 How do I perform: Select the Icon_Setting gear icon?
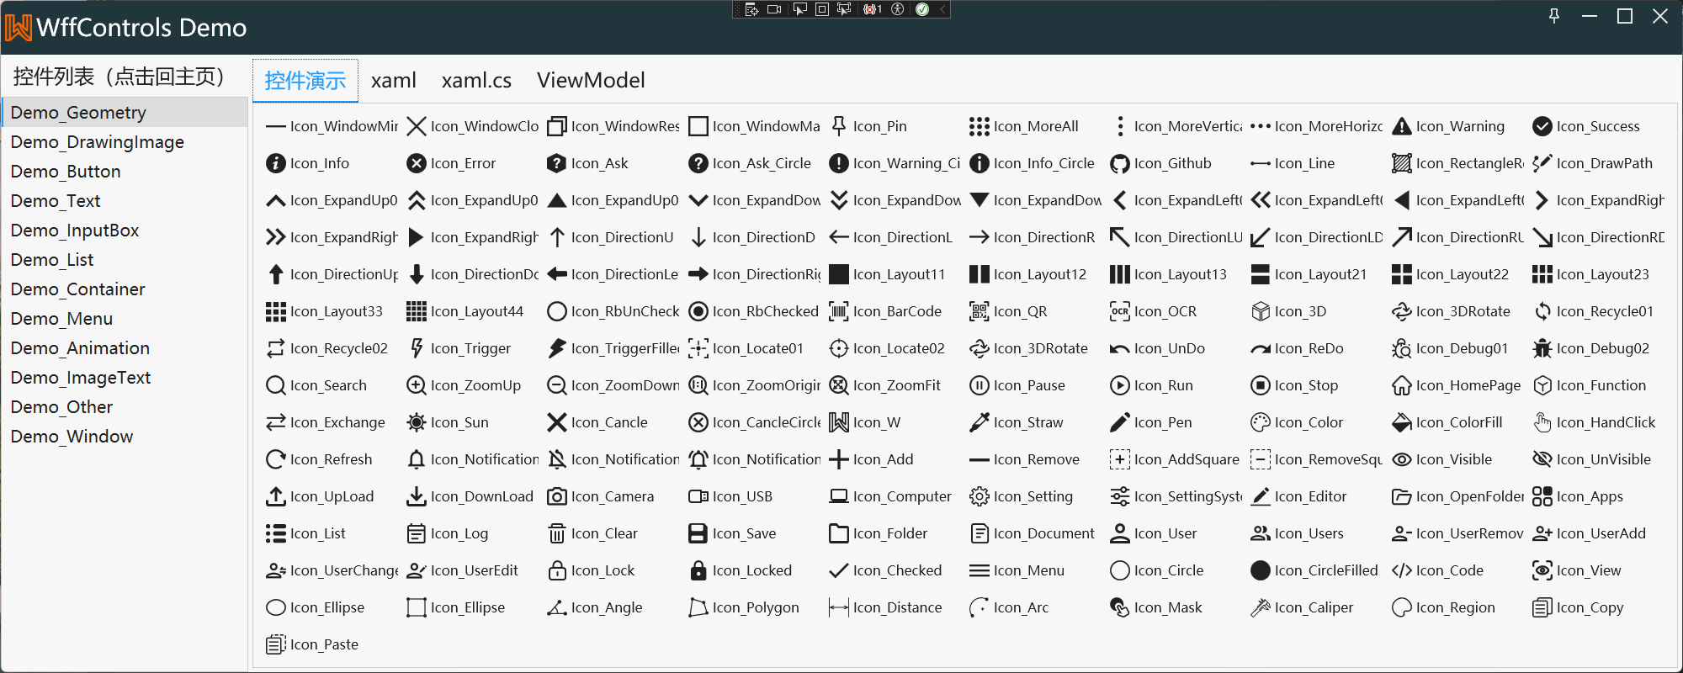click(x=979, y=496)
